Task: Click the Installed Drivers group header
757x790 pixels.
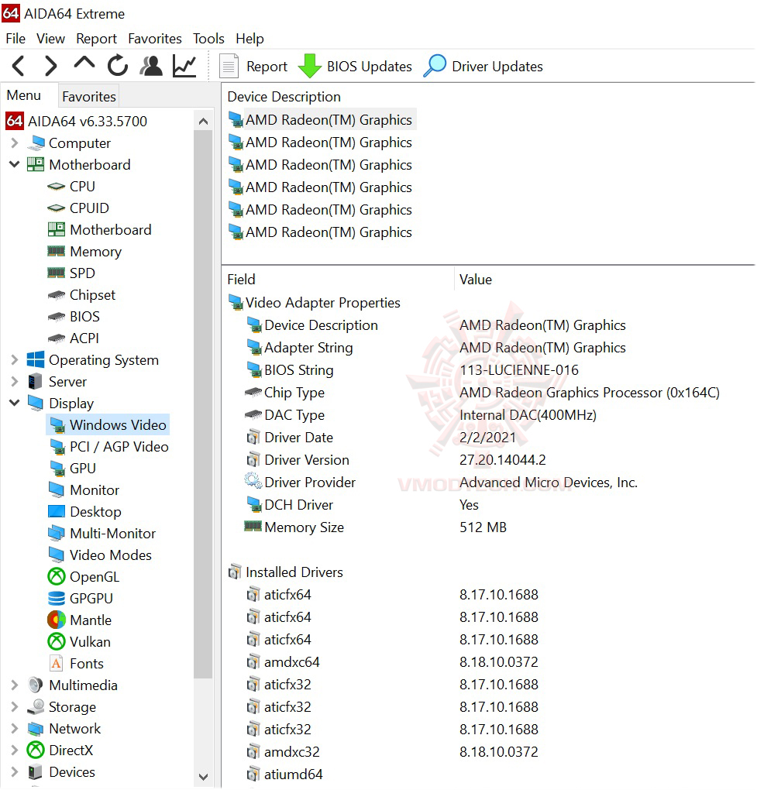Action: pyautogui.click(x=286, y=572)
